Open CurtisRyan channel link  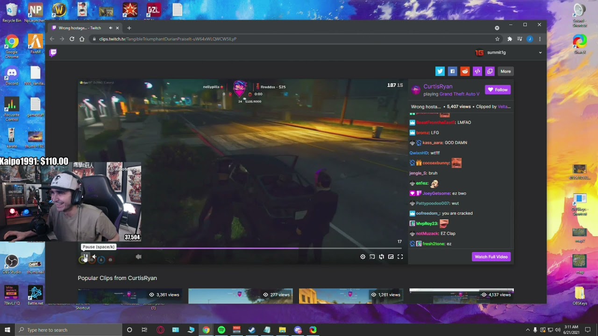point(438,86)
